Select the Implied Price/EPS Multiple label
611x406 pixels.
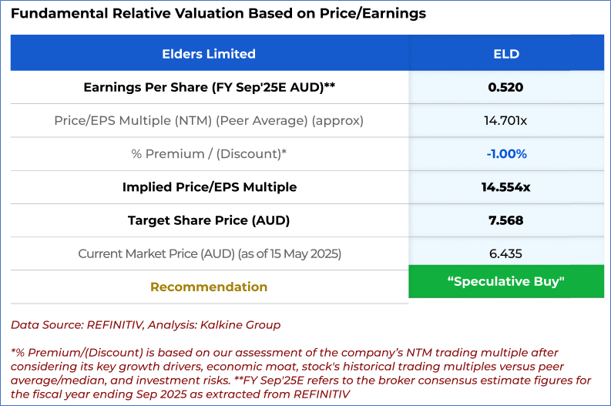pos(209,187)
